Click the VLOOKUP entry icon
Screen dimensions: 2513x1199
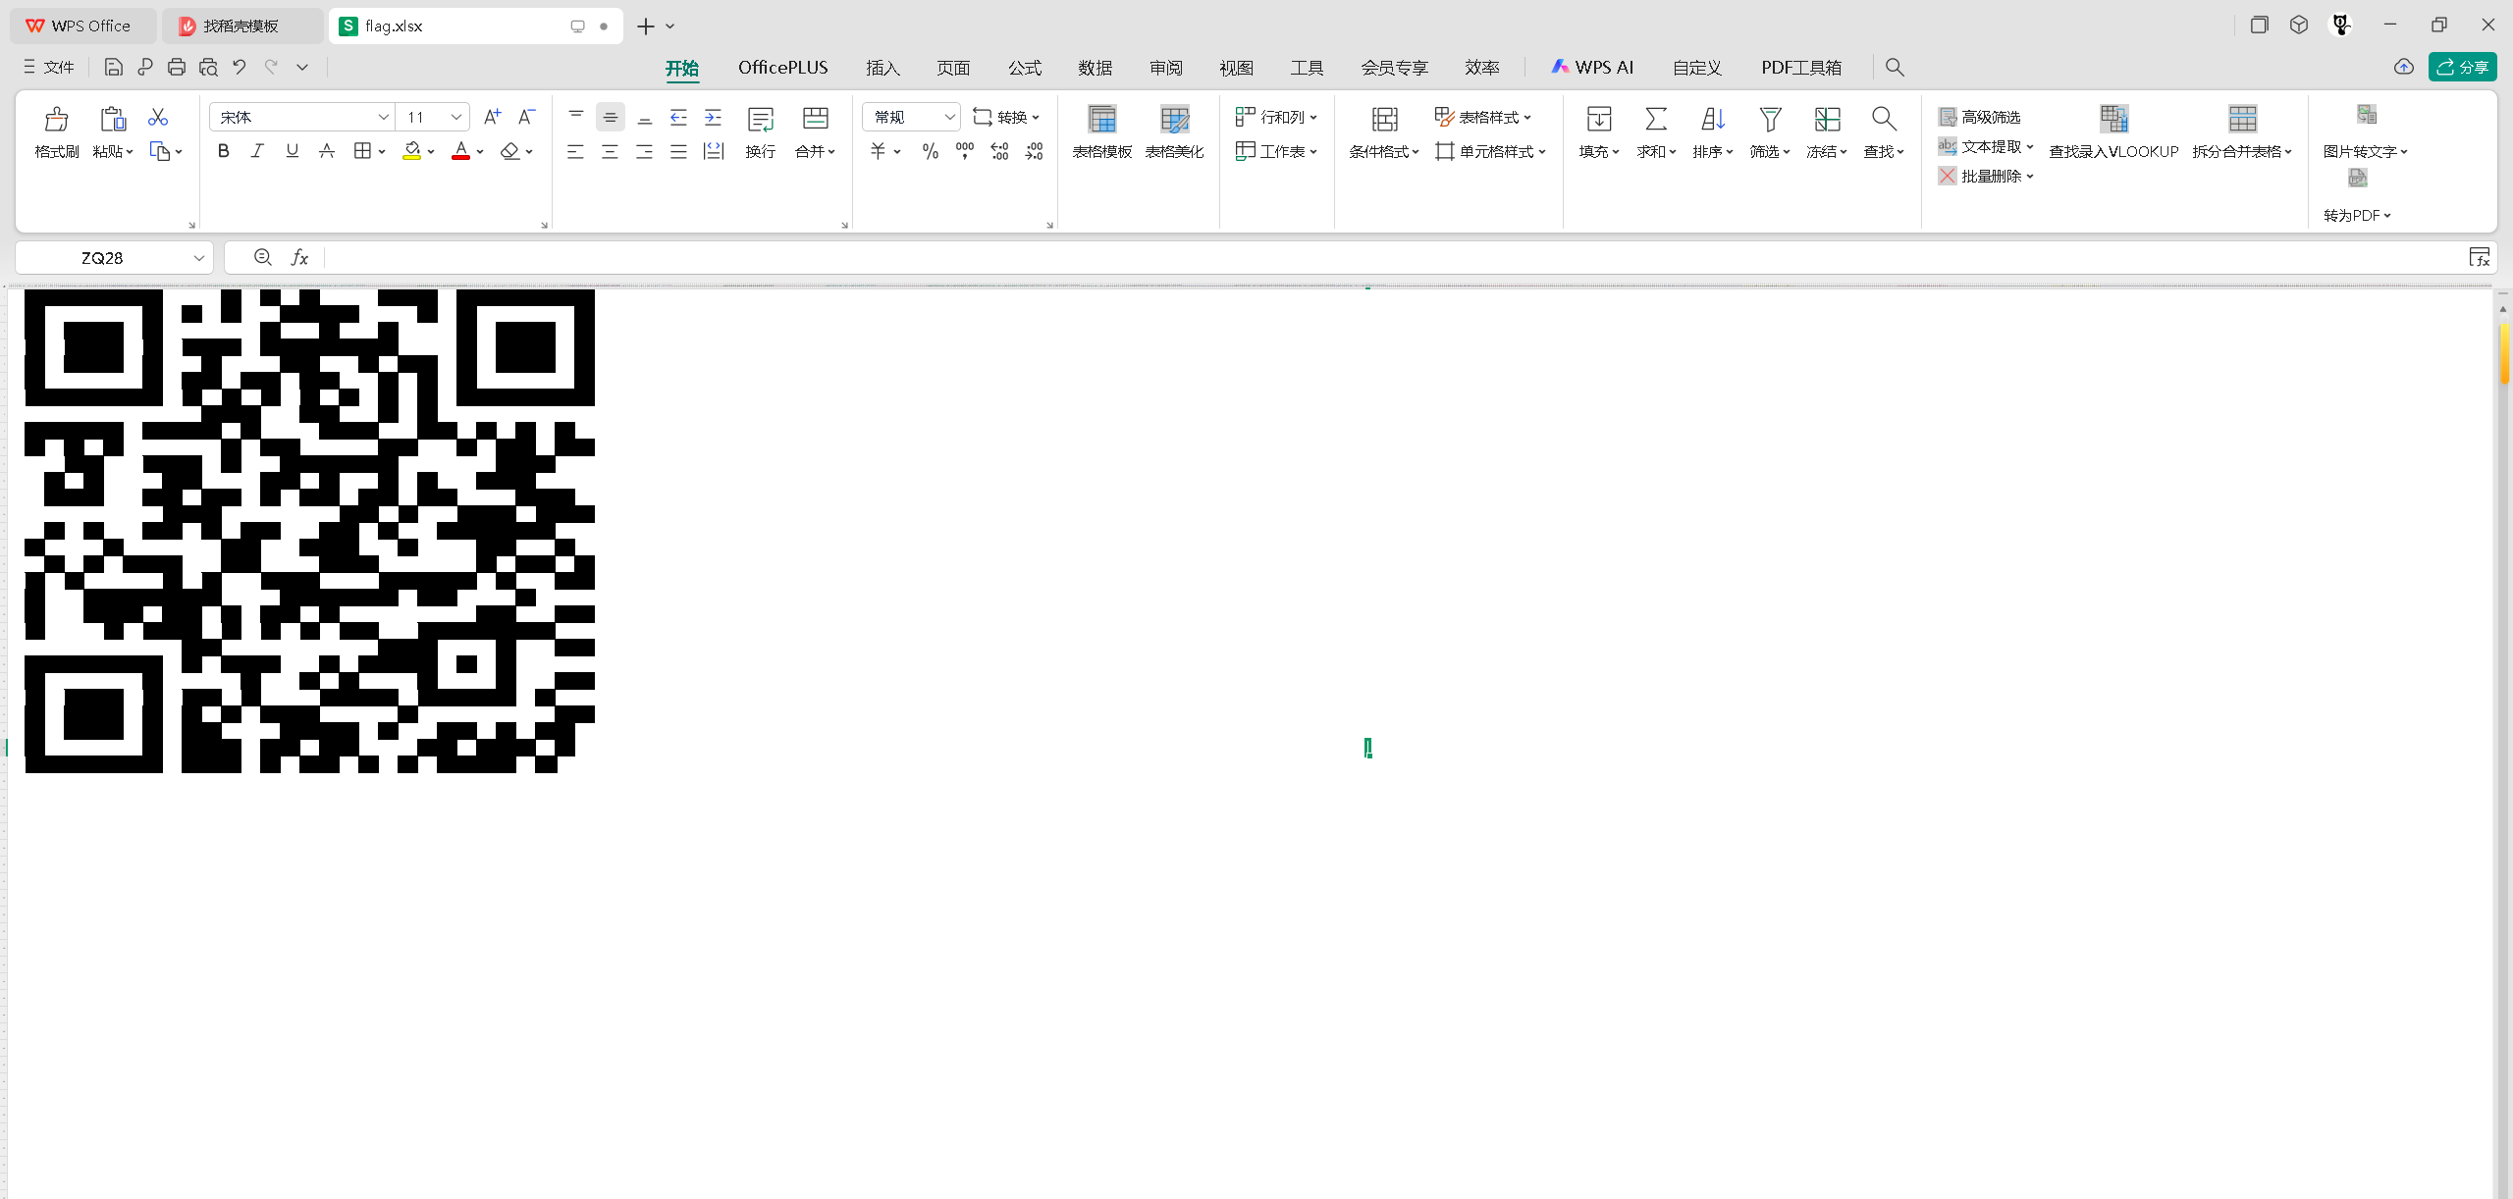pyautogui.click(x=2113, y=120)
